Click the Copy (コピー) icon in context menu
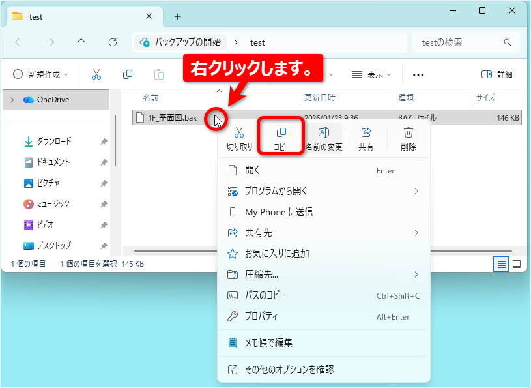This screenshot has height=388, width=531. pos(281,132)
